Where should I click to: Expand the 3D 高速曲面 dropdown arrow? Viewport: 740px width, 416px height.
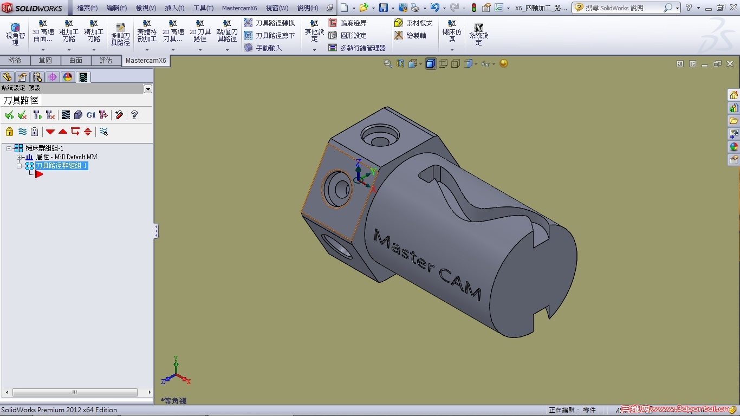(43, 50)
